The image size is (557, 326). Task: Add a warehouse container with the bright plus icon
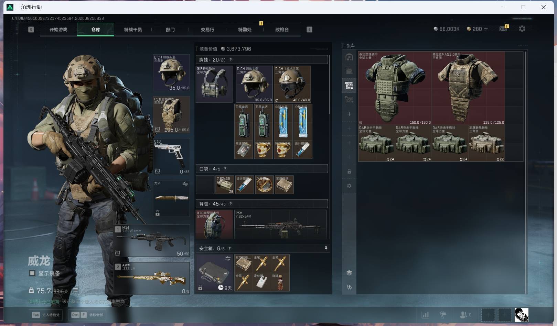tap(349, 114)
